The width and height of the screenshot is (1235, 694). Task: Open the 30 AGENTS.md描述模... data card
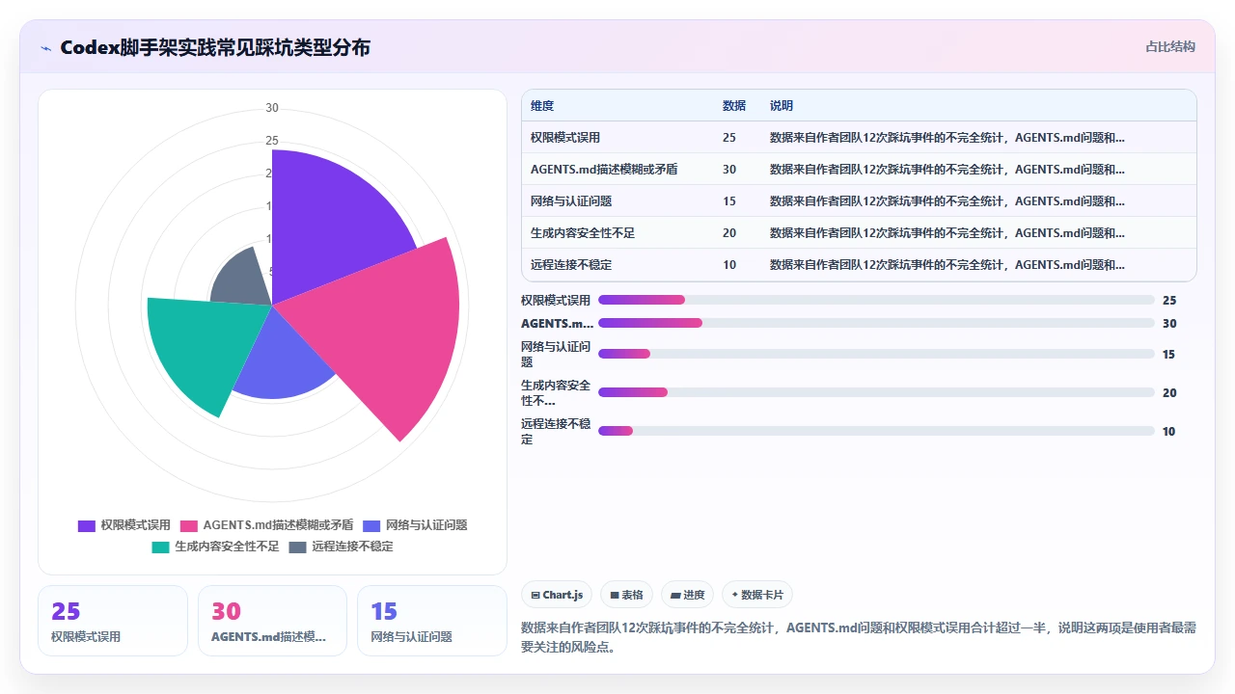click(x=272, y=621)
